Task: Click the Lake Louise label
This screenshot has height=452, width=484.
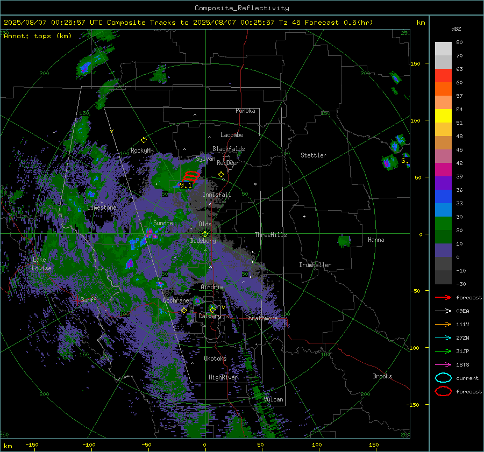Action: tap(42, 264)
